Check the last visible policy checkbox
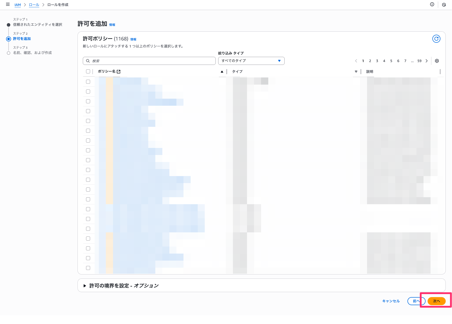This screenshot has width=452, height=324. tap(88, 268)
